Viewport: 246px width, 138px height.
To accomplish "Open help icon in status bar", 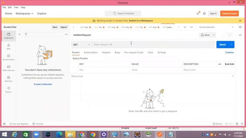I will click(x=242, y=124).
